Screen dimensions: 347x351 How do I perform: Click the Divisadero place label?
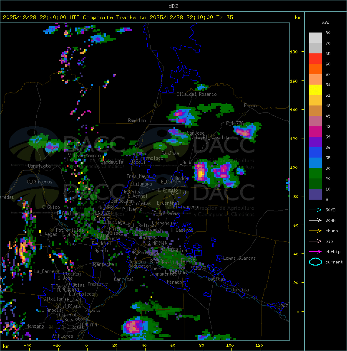point(185,207)
